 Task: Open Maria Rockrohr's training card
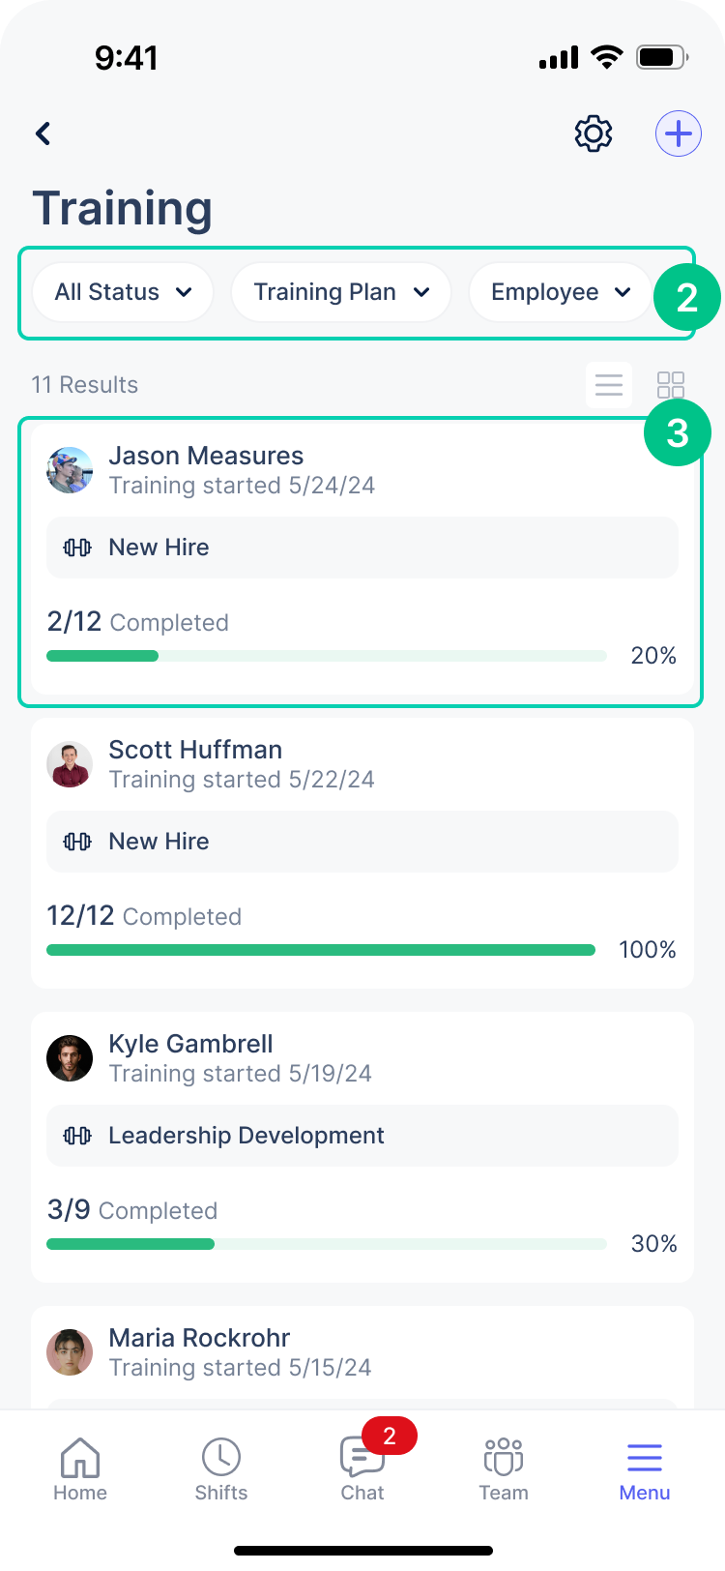362,1354
